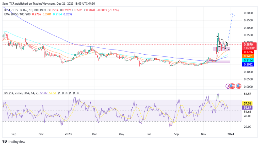Click the 0.4500 price axis label

(248, 20)
